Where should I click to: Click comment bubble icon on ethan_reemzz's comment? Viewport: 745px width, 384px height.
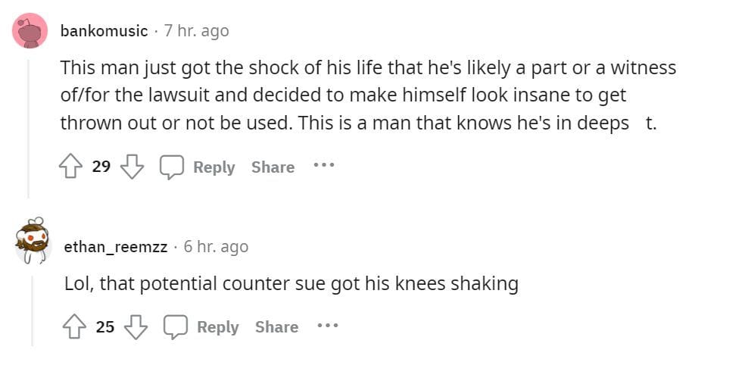[x=175, y=326]
